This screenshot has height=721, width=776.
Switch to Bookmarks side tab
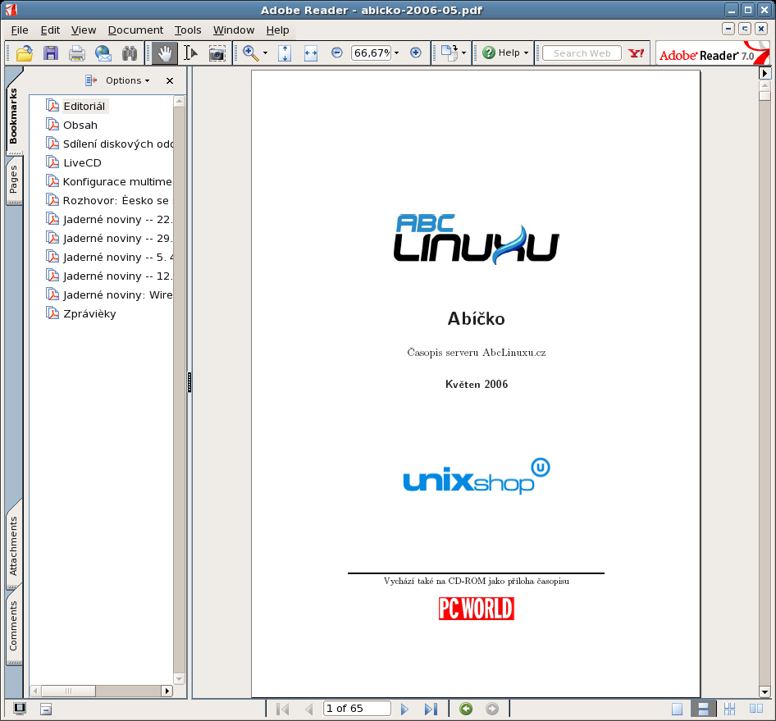(x=13, y=116)
